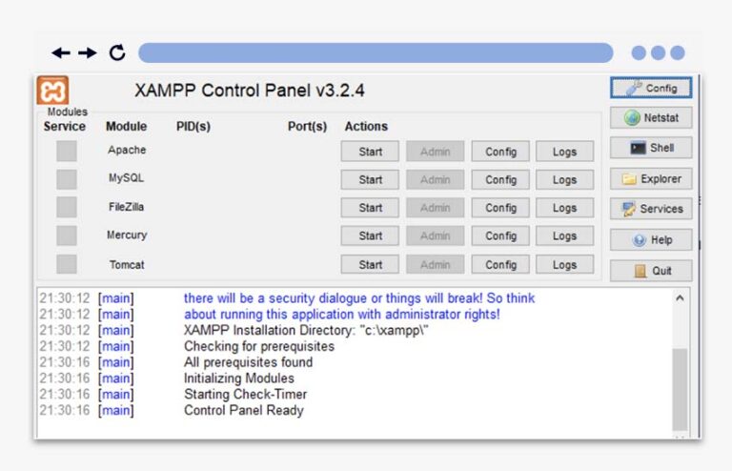Open Logs for Tomcat module
The height and width of the screenshot is (471, 732).
[564, 265]
